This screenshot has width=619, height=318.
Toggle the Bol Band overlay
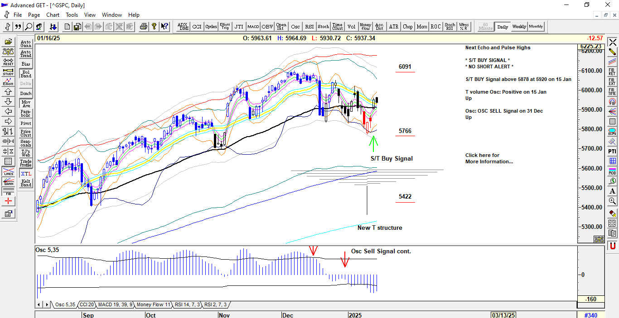click(26, 74)
